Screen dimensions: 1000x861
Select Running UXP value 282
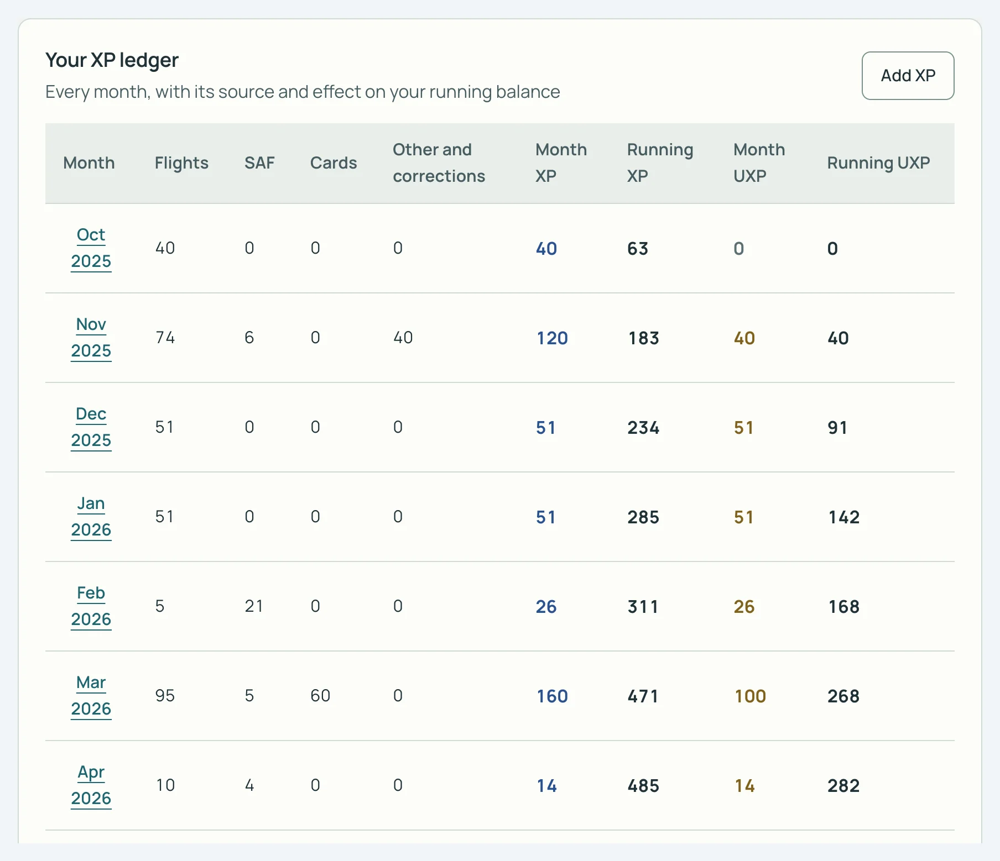click(x=843, y=786)
